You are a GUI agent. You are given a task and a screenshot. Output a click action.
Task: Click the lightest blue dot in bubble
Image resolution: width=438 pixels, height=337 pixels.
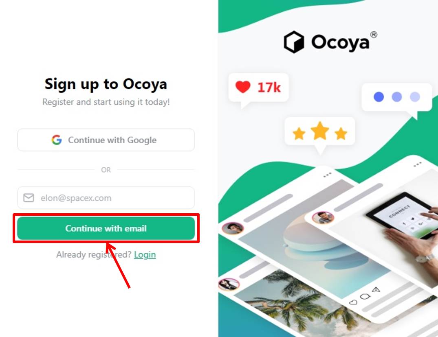click(415, 97)
